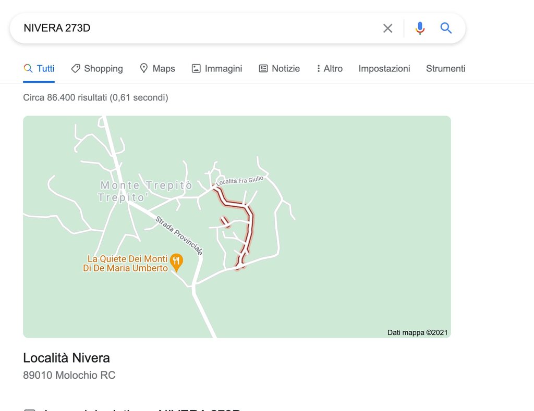The height and width of the screenshot is (411, 534).
Task: Click the 89010 Molochio RC address text
Action: (69, 375)
